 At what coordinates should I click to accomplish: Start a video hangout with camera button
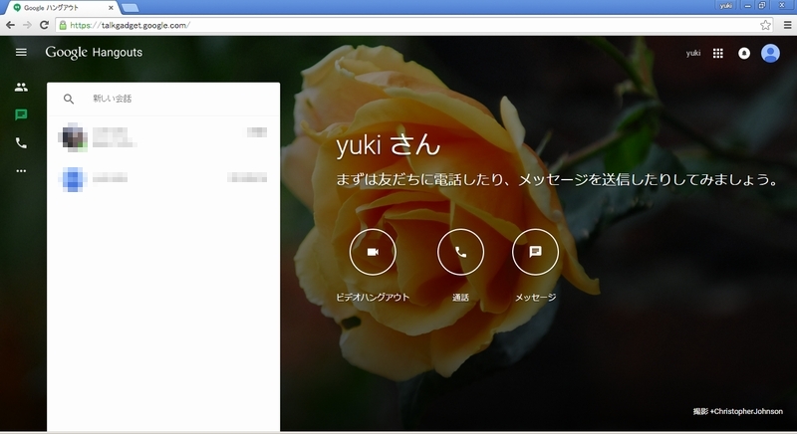tap(373, 252)
